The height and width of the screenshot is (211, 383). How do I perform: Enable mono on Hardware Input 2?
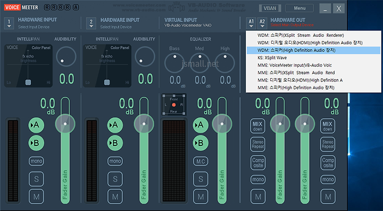tap(115, 161)
